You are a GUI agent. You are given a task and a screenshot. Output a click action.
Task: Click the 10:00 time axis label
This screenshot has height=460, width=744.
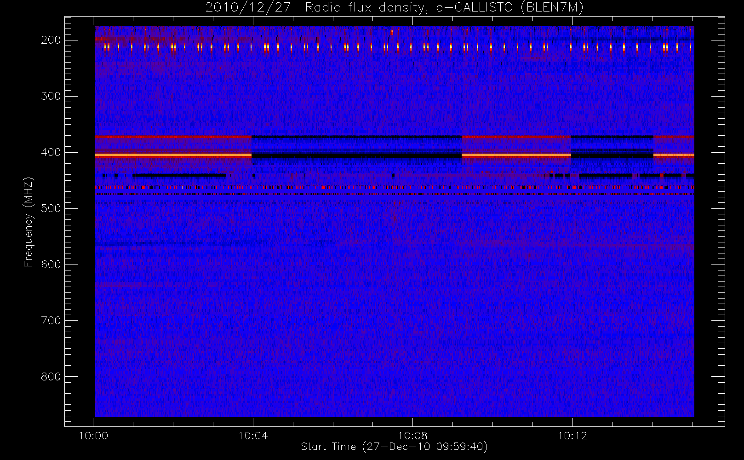[x=93, y=436]
